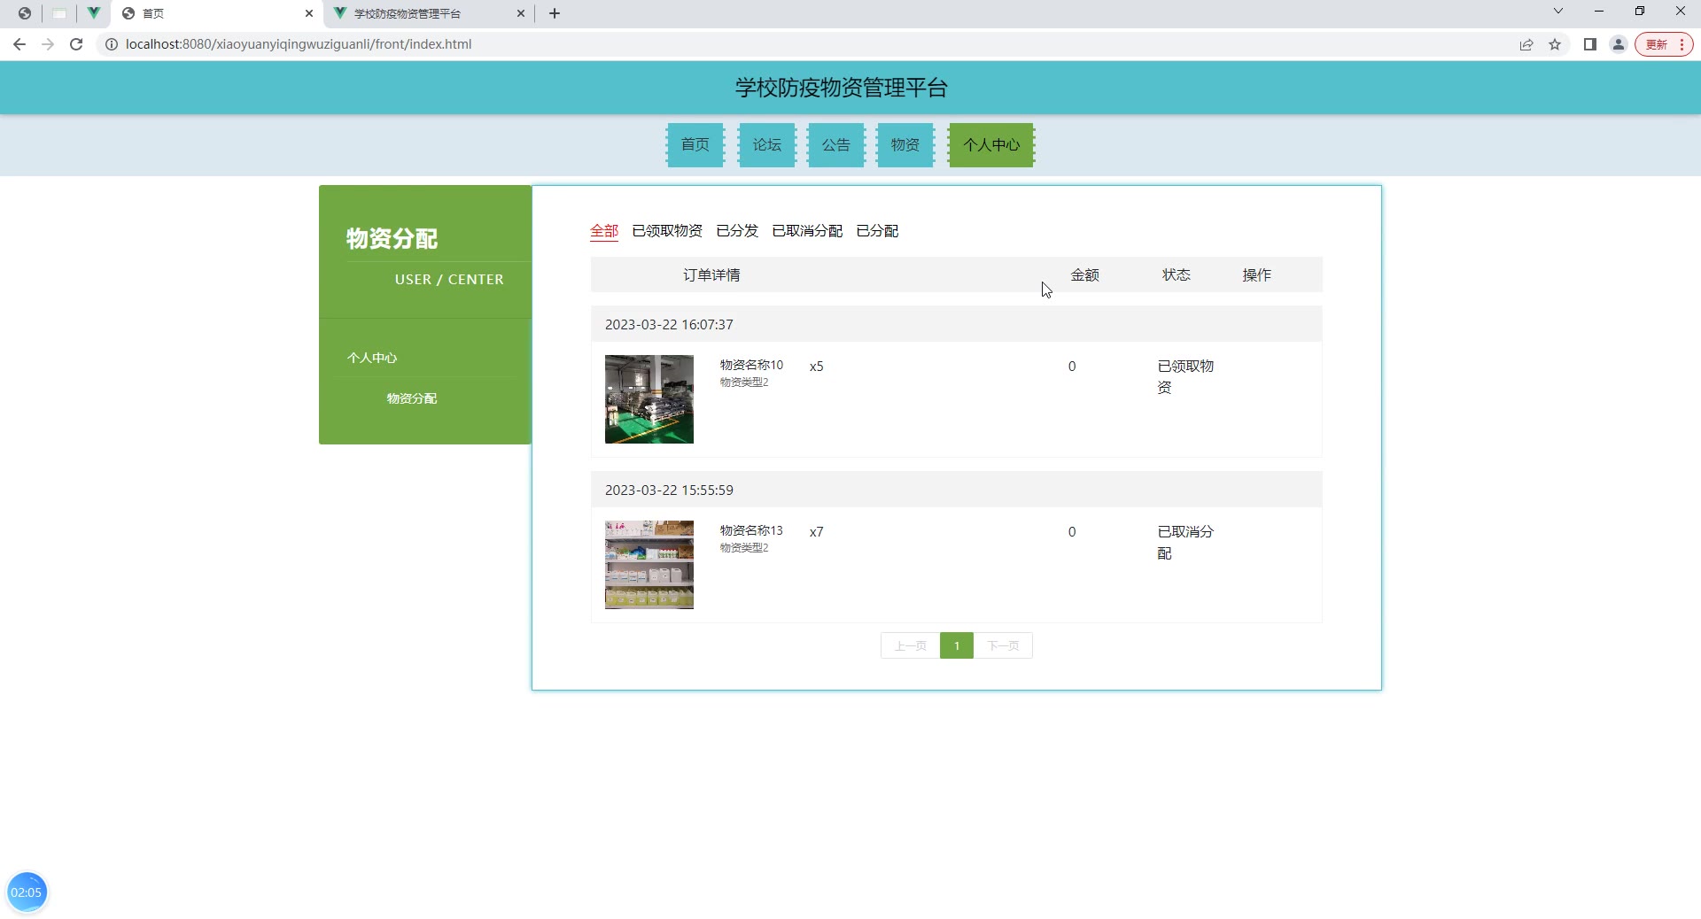The width and height of the screenshot is (1701, 919).
Task: Select 个人中心 in the green sidebar
Action: [x=372, y=358]
